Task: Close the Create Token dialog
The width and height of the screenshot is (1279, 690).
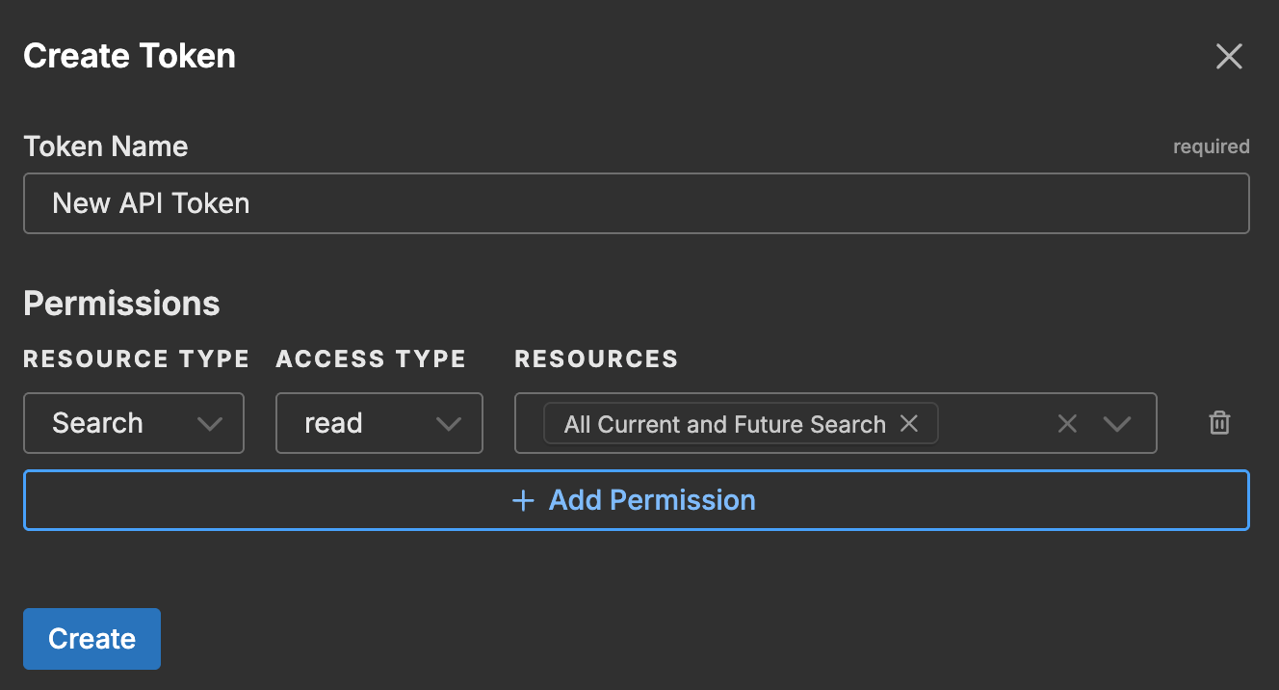Action: (x=1229, y=57)
